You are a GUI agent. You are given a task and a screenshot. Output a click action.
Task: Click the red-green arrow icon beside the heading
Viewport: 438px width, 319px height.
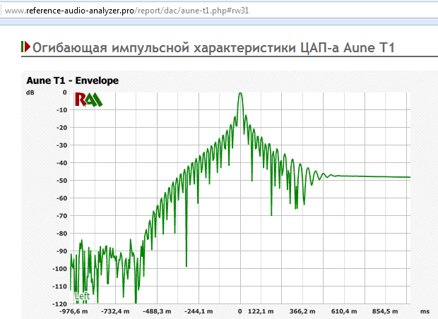(26, 47)
